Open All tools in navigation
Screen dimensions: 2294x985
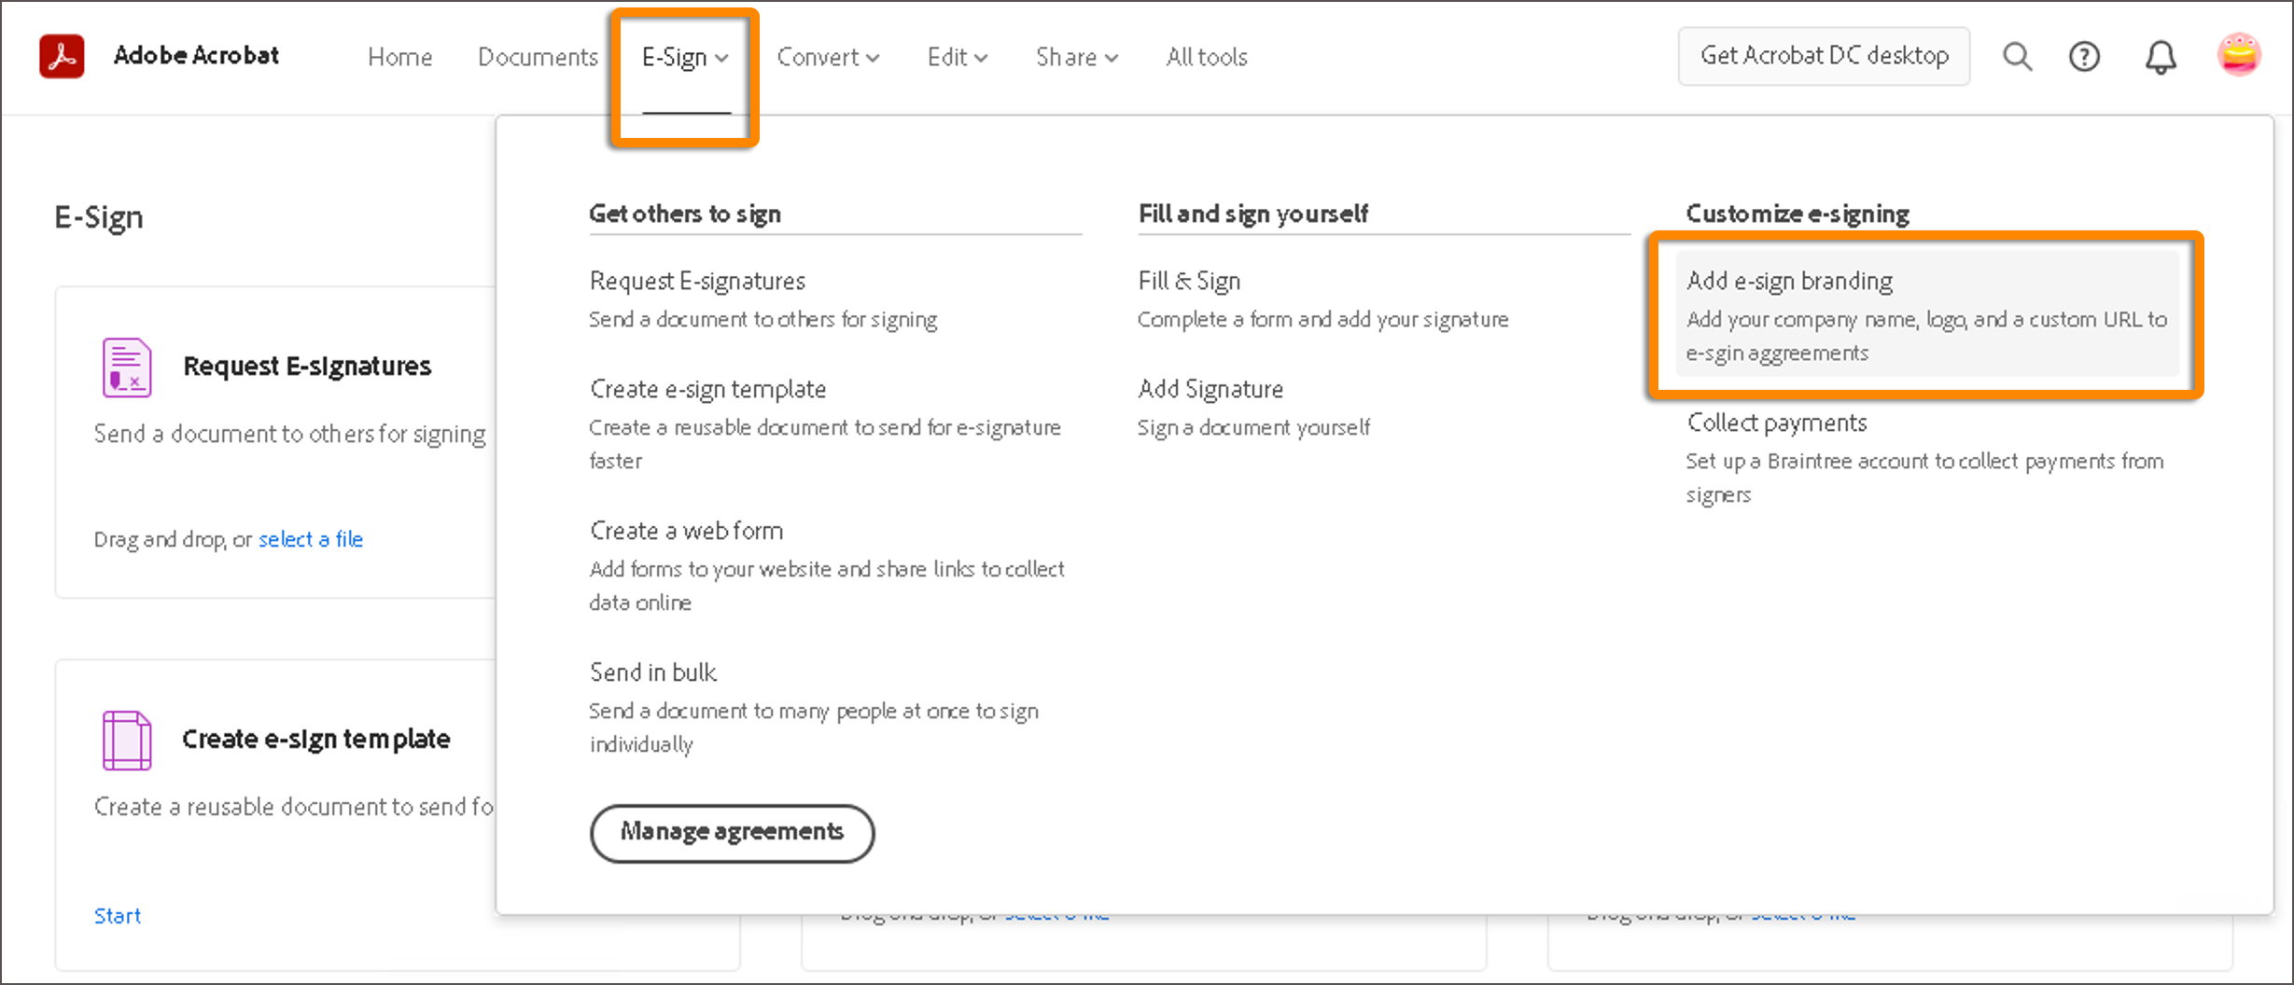(1206, 58)
